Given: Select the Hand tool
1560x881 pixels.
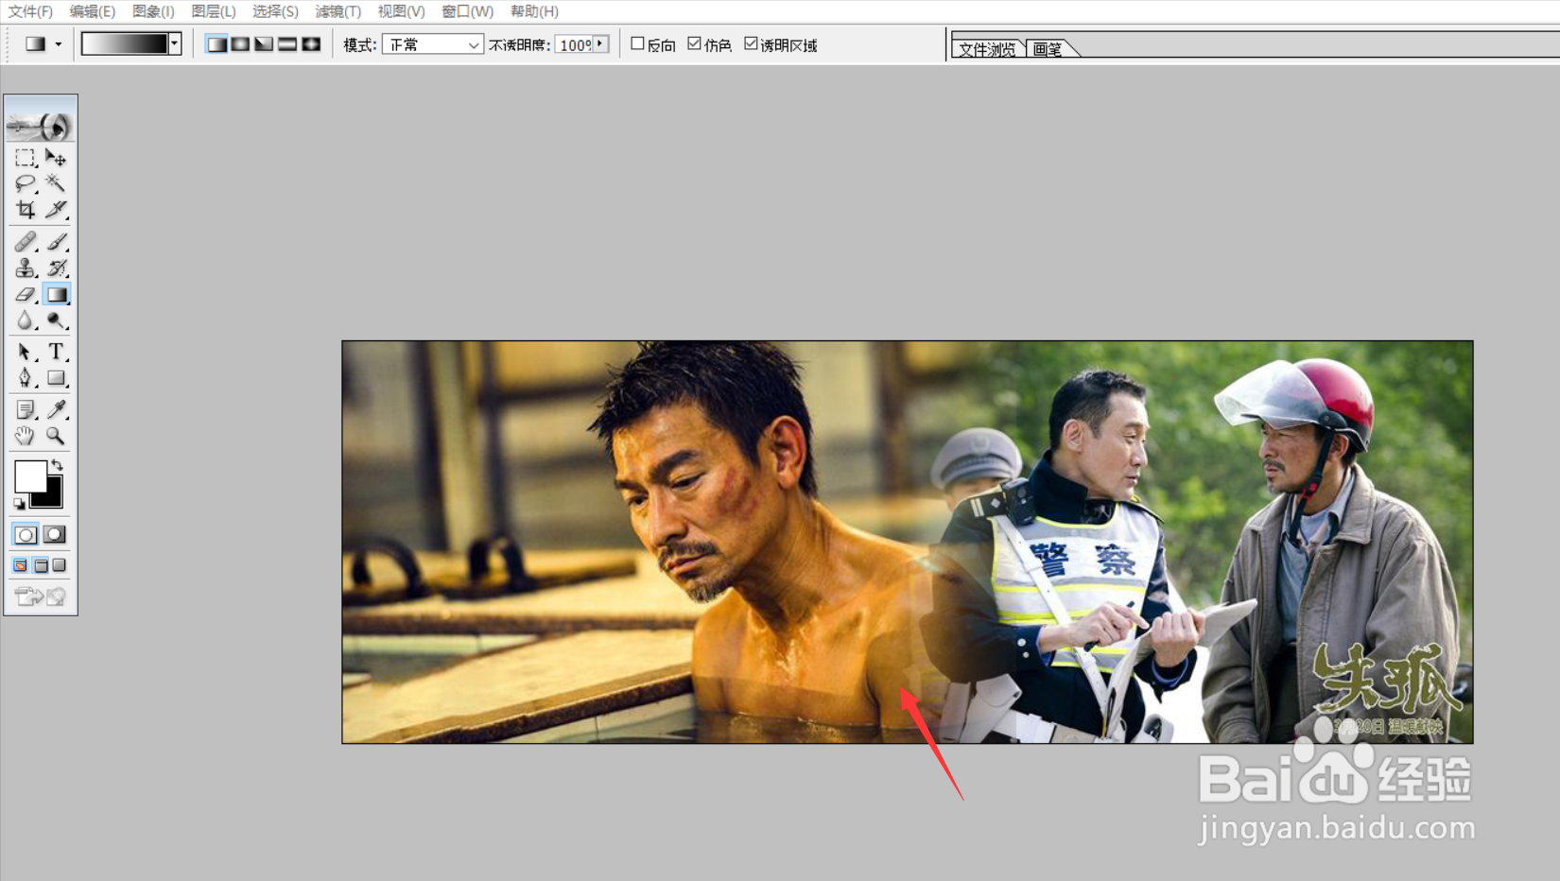Looking at the screenshot, I should (x=26, y=436).
